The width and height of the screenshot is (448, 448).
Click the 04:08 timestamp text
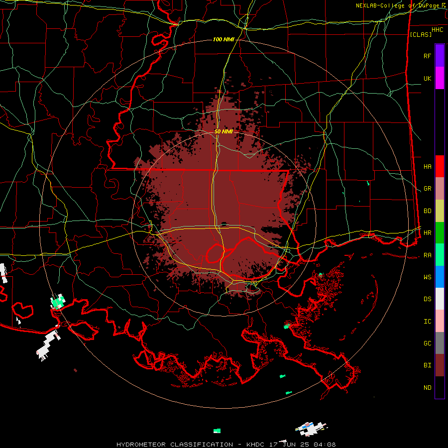point(324,445)
